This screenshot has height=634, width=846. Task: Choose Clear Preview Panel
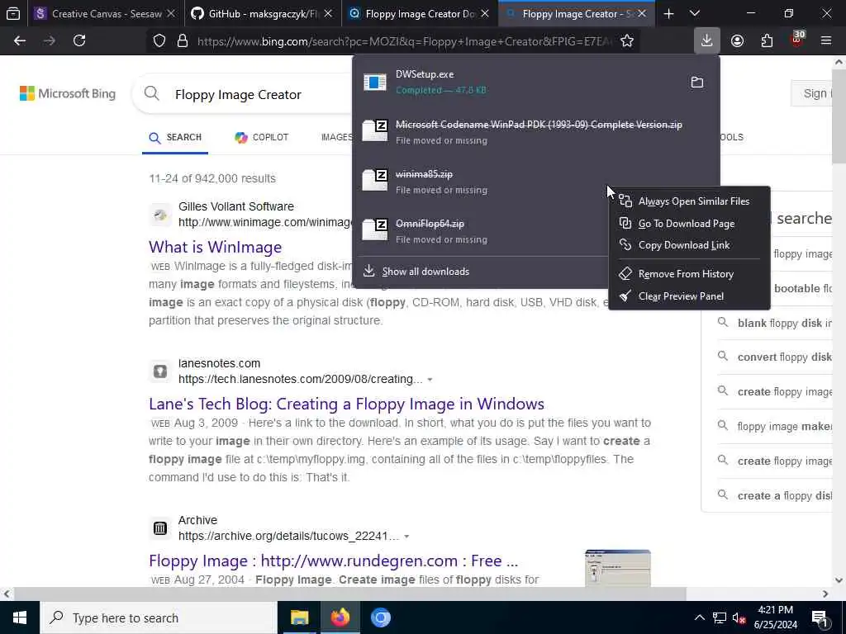pos(689,296)
